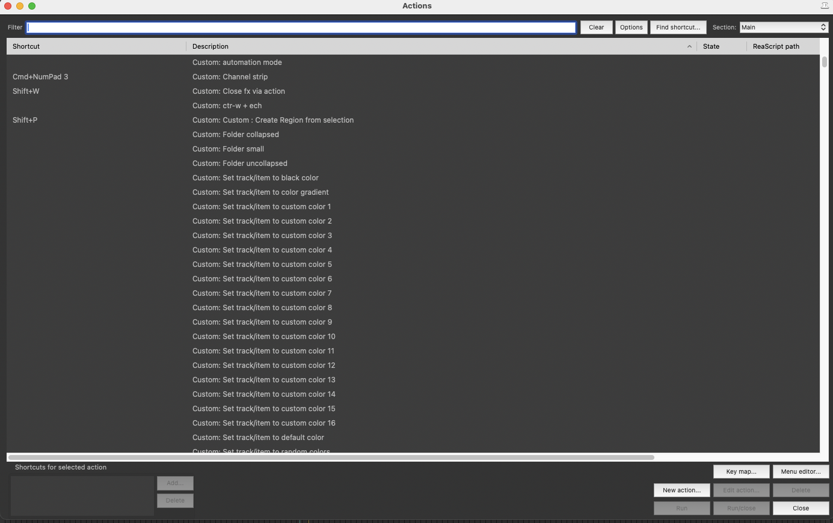Select 'Custom: Create Region from selection'
This screenshot has height=523, width=833.
point(273,120)
